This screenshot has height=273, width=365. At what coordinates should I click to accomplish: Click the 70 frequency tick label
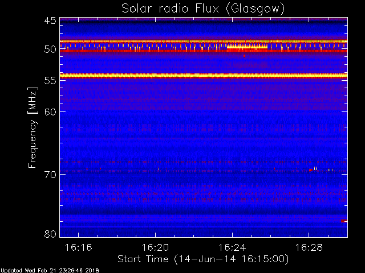tap(50, 175)
